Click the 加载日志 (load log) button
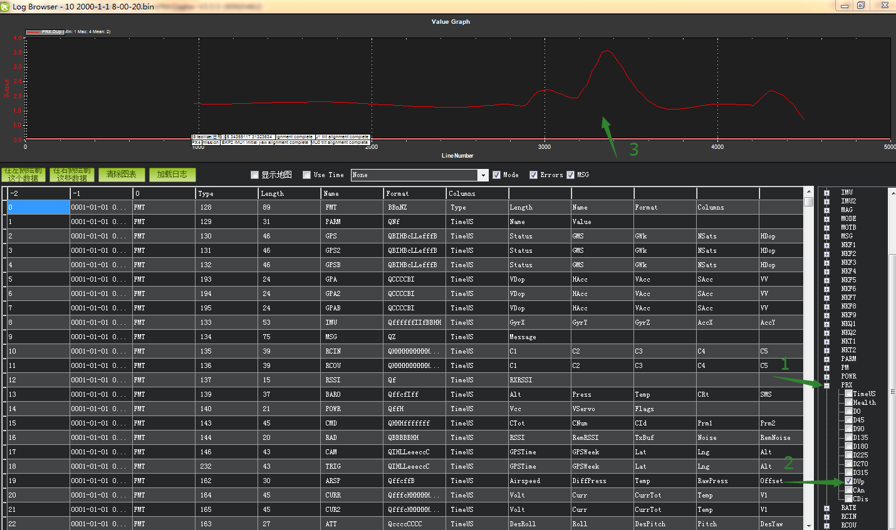The height and width of the screenshot is (530, 896). click(172, 175)
